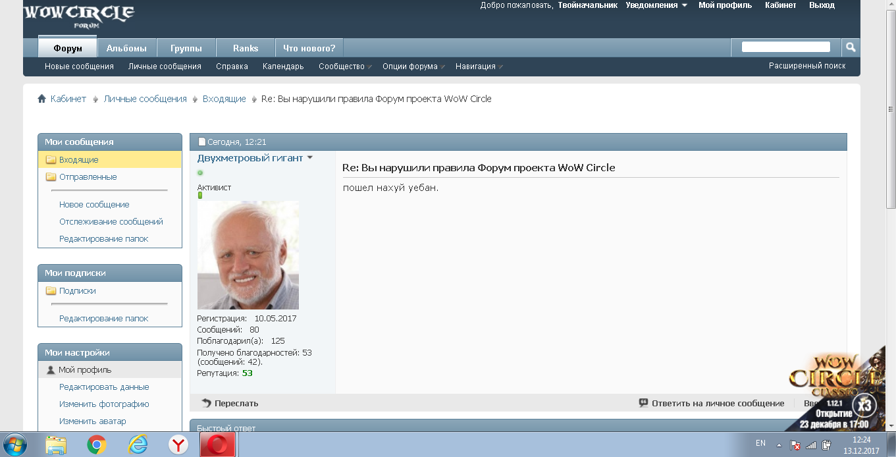Click Ответить на личное сообщение
Screen dimensions: 896x457
coord(718,403)
